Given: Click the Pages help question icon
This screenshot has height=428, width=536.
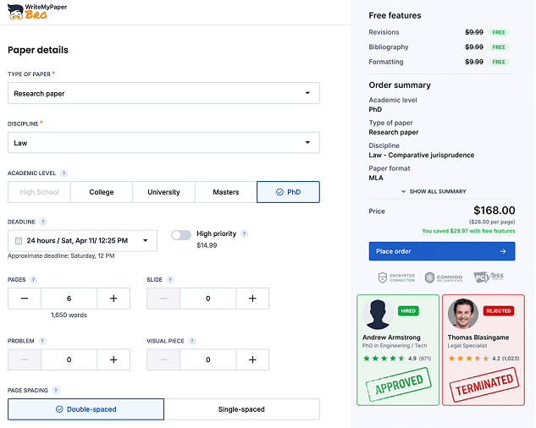Looking at the screenshot, I should 34,279.
